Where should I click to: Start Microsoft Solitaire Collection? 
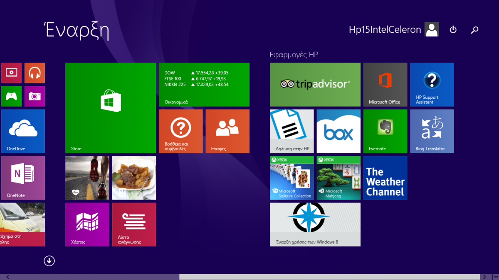pyautogui.click(x=292, y=178)
